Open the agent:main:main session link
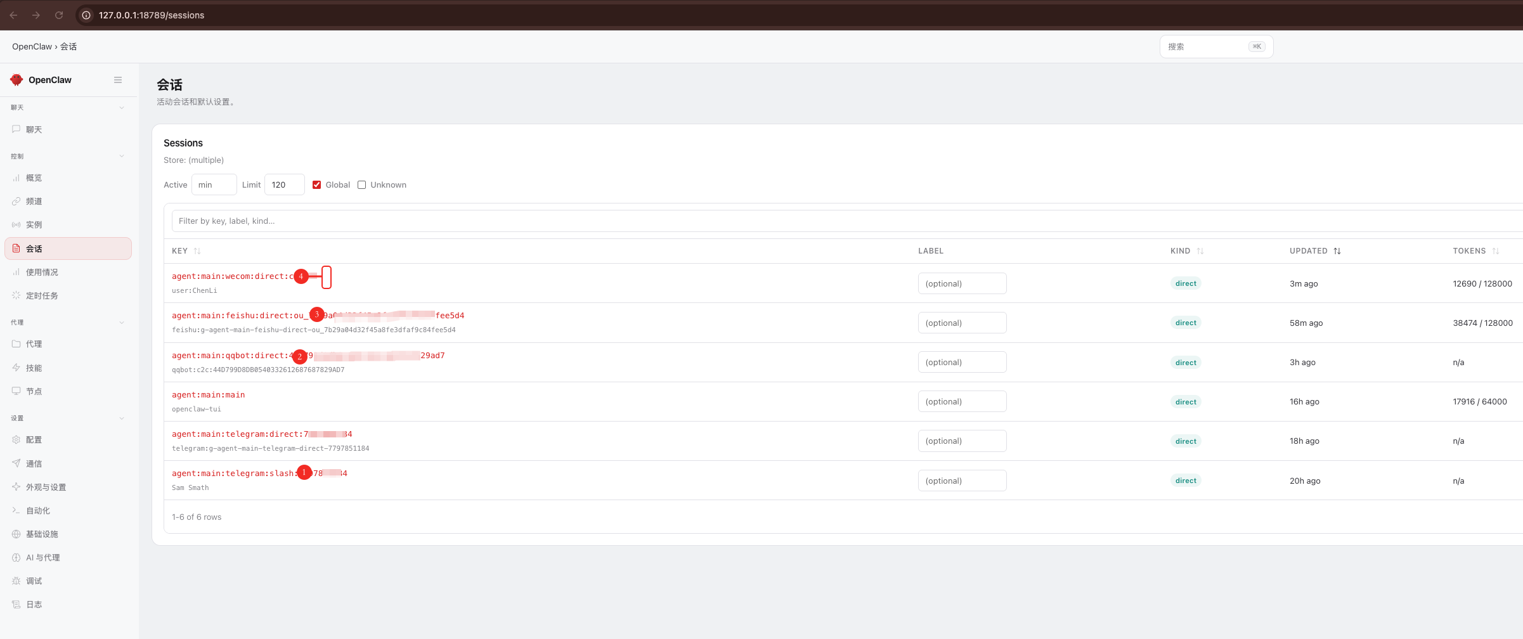 coord(208,395)
